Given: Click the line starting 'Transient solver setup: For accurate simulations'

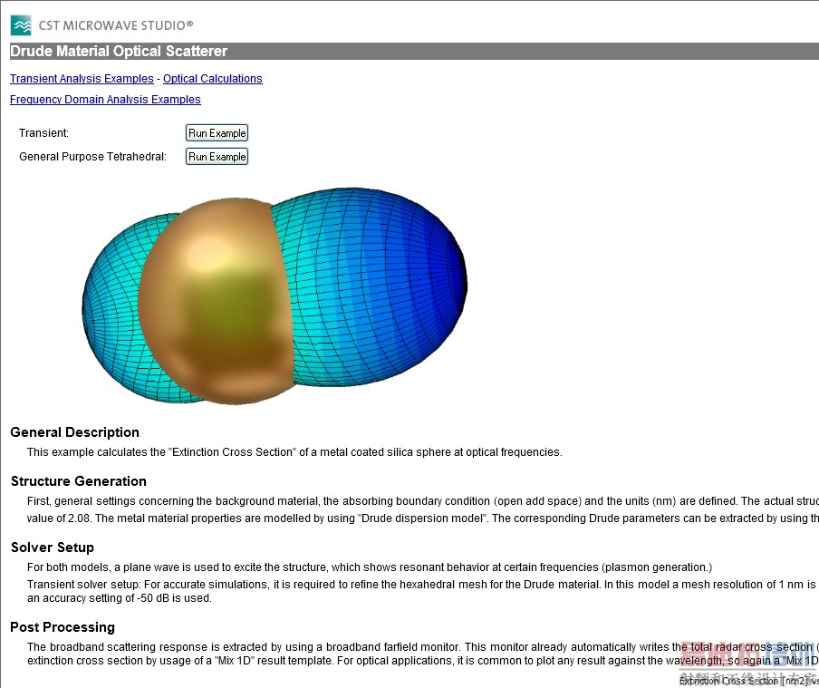Looking at the screenshot, I should tap(422, 585).
